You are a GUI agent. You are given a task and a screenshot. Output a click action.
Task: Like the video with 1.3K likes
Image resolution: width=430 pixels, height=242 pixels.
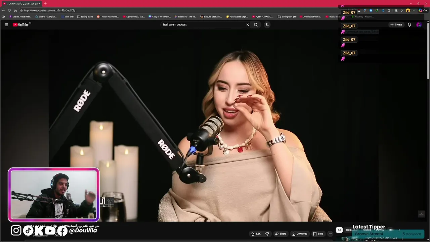pyautogui.click(x=256, y=234)
